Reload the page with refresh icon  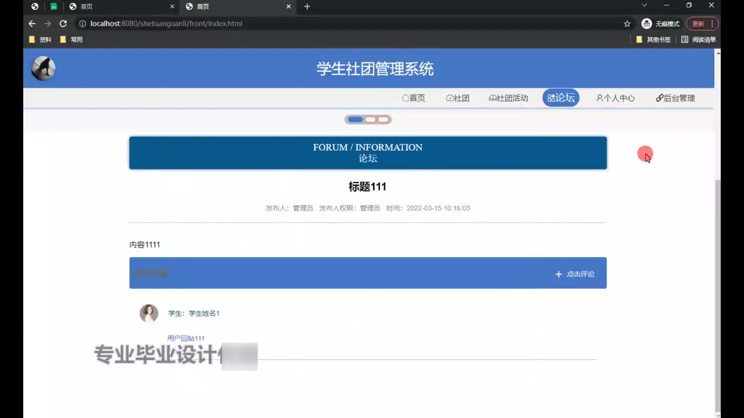point(63,24)
